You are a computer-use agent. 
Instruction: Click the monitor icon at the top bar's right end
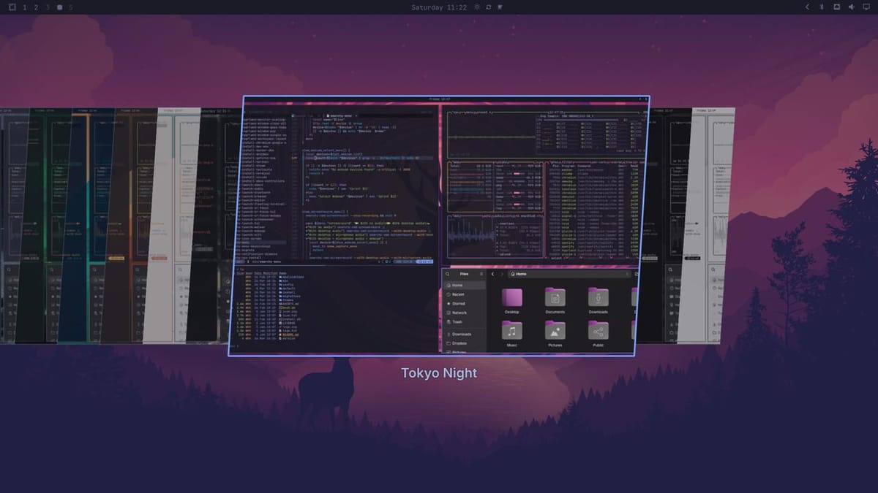point(867,7)
